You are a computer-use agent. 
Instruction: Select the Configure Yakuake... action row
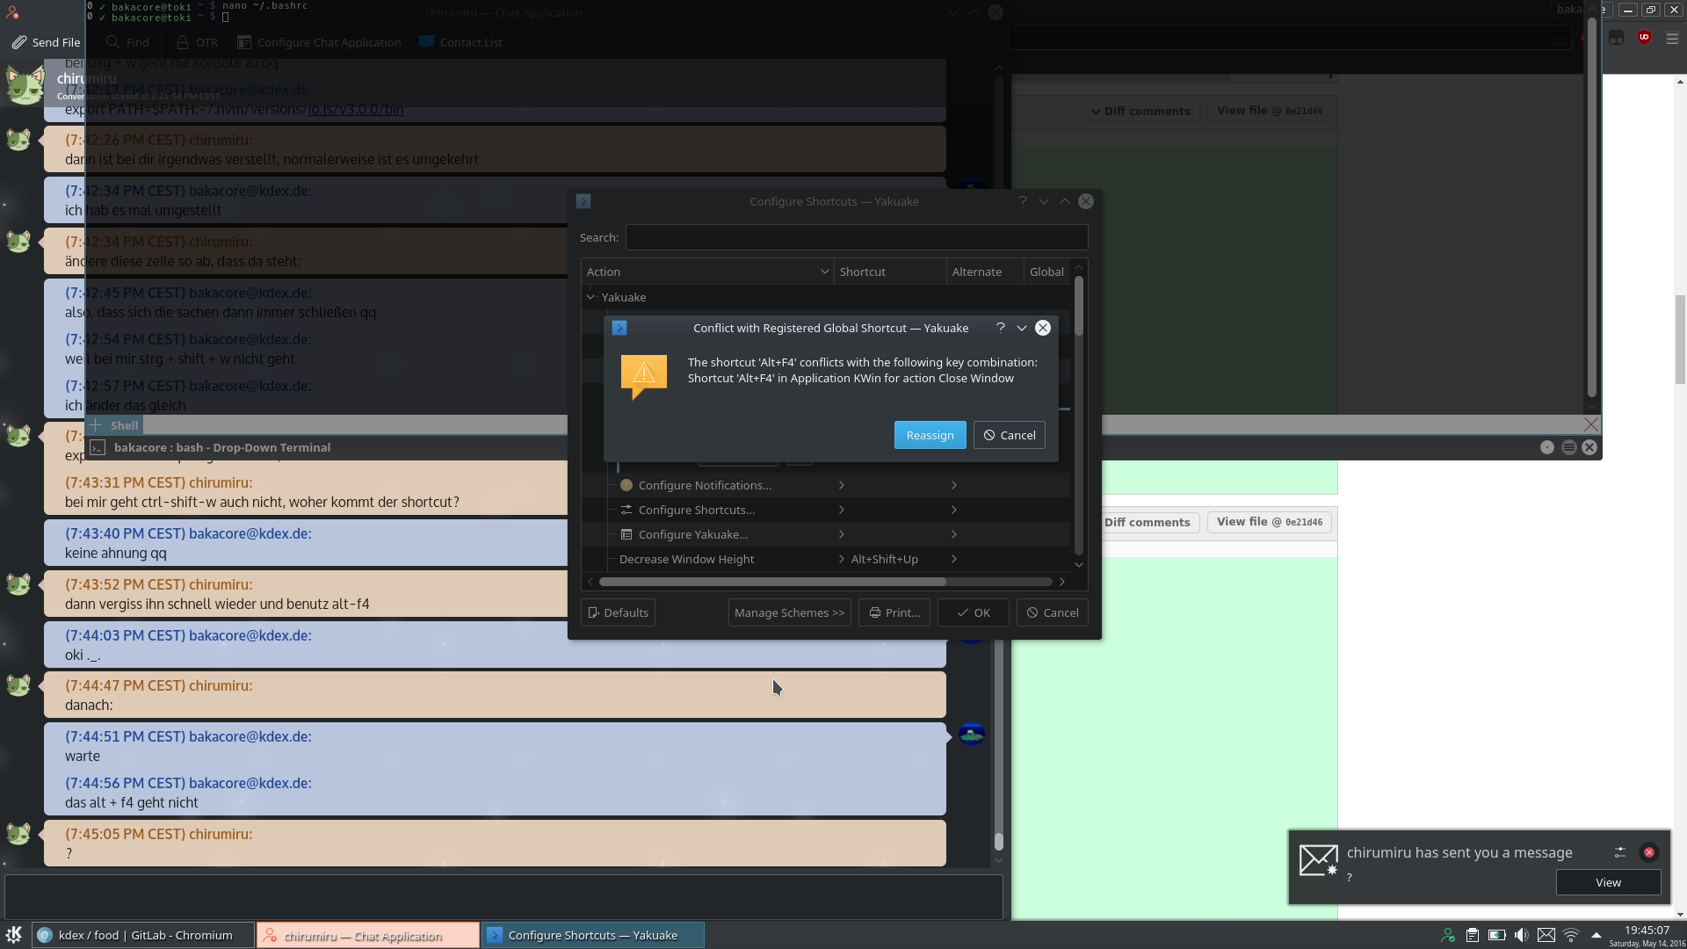[x=826, y=534]
